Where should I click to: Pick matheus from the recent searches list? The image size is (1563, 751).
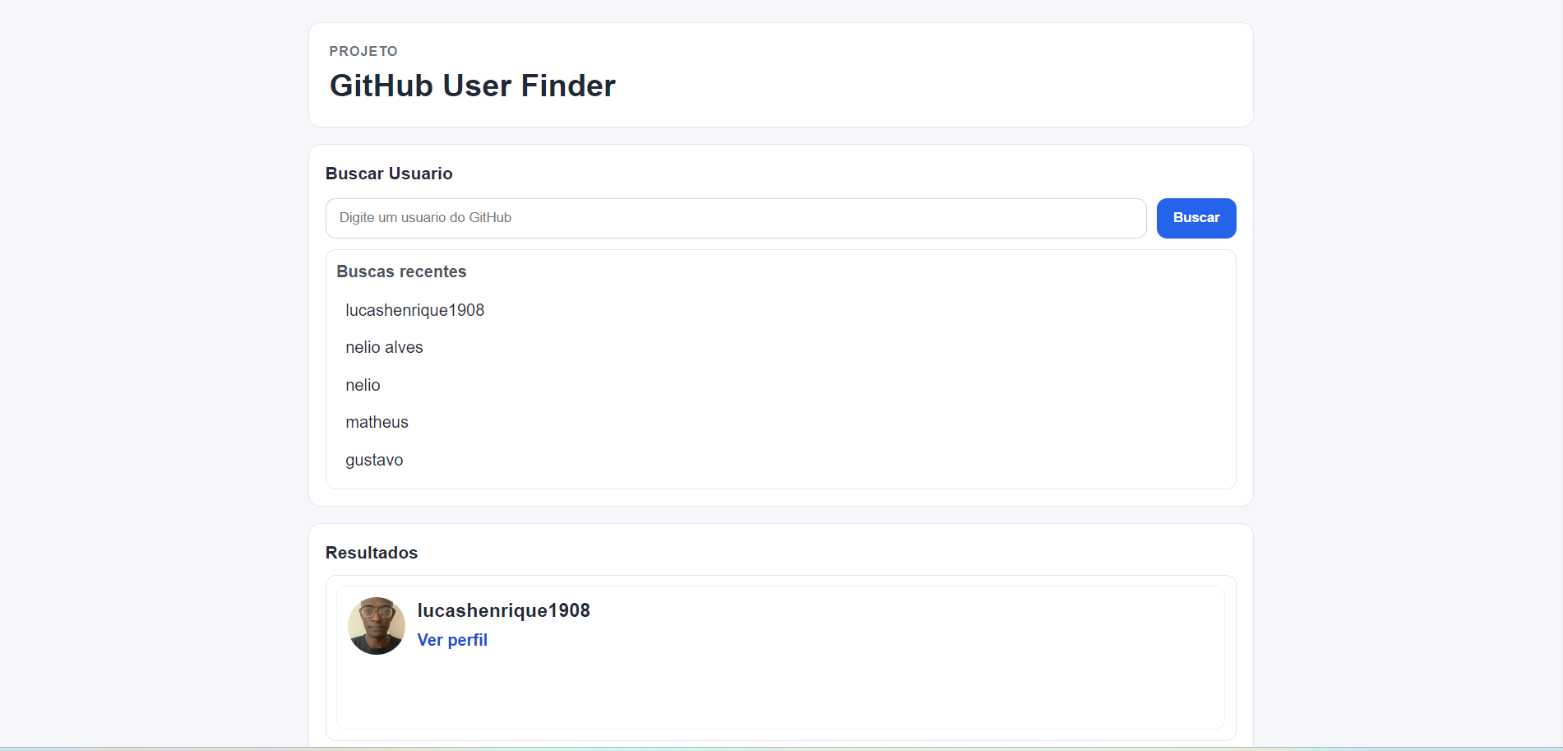tap(377, 422)
